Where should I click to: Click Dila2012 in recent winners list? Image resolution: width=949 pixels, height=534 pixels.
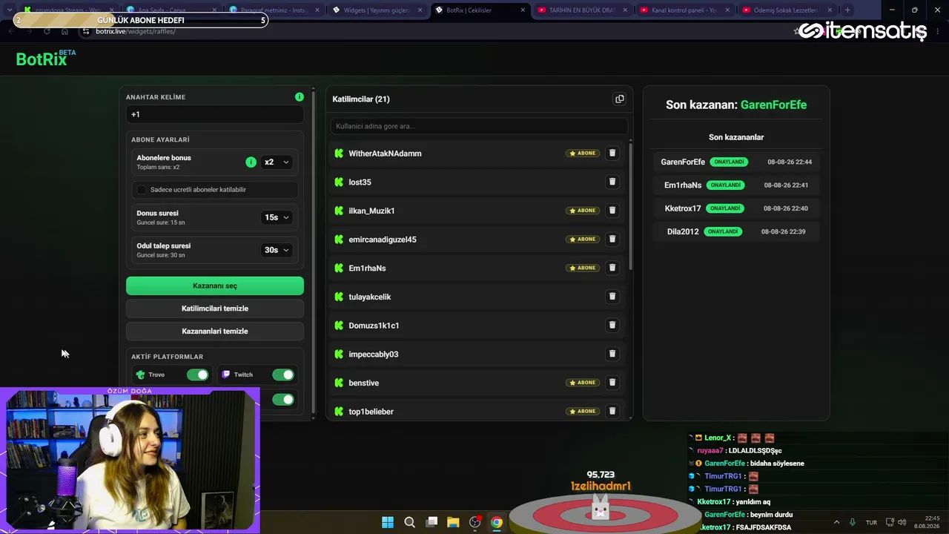683,231
